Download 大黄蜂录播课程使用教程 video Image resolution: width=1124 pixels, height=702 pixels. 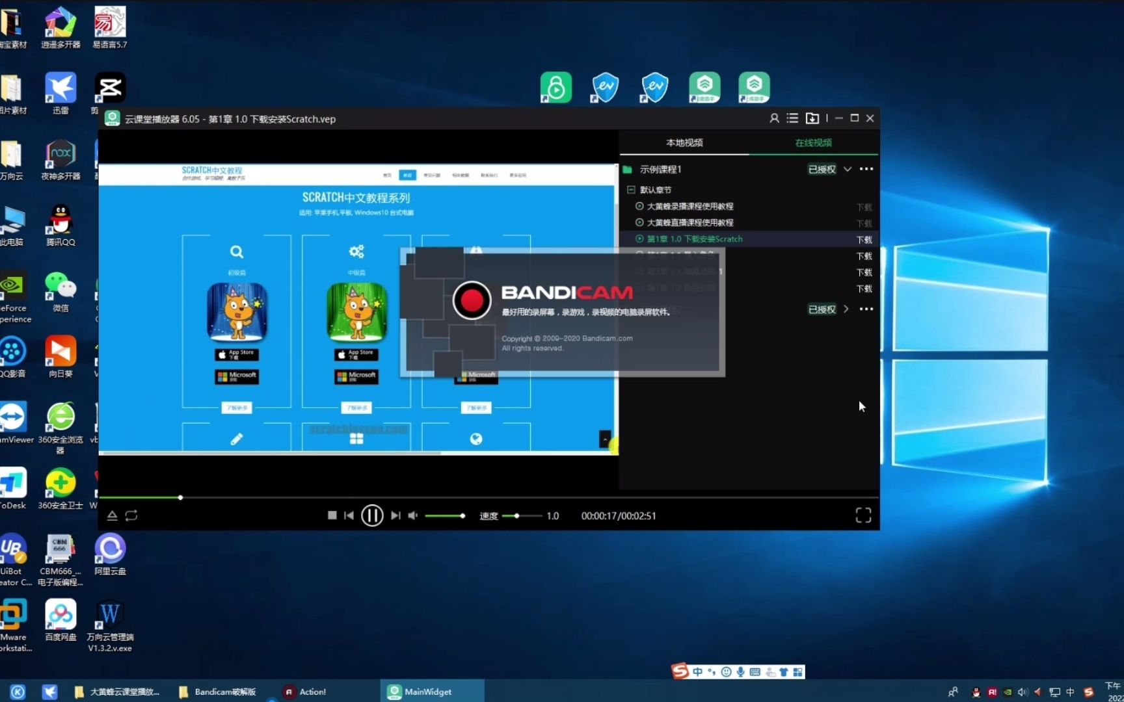pyautogui.click(x=864, y=207)
